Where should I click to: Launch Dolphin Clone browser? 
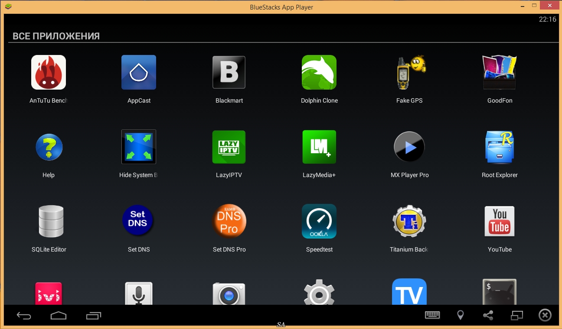point(319,72)
